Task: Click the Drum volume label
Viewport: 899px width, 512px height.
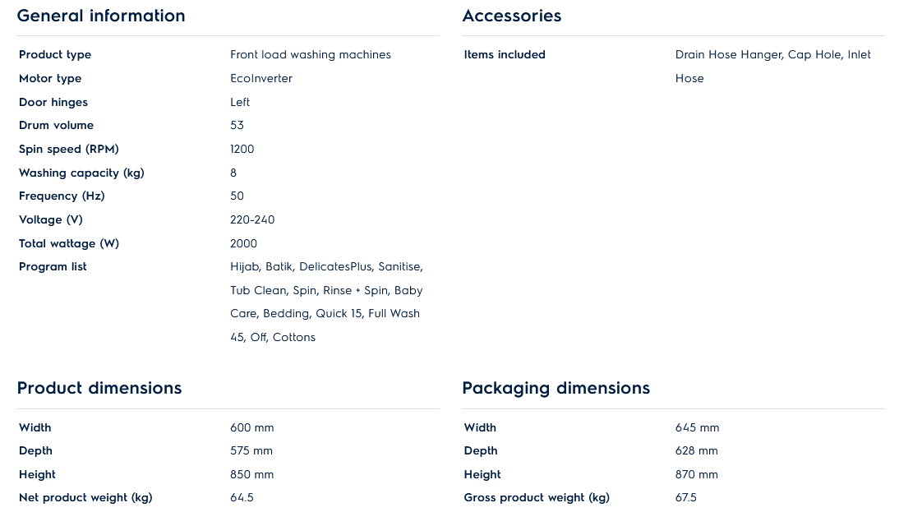Action: pos(56,126)
